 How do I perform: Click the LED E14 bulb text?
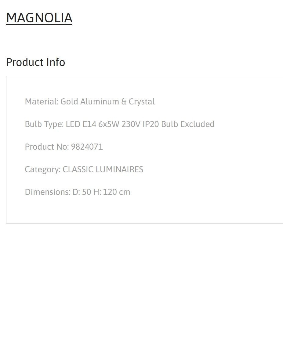(81, 124)
